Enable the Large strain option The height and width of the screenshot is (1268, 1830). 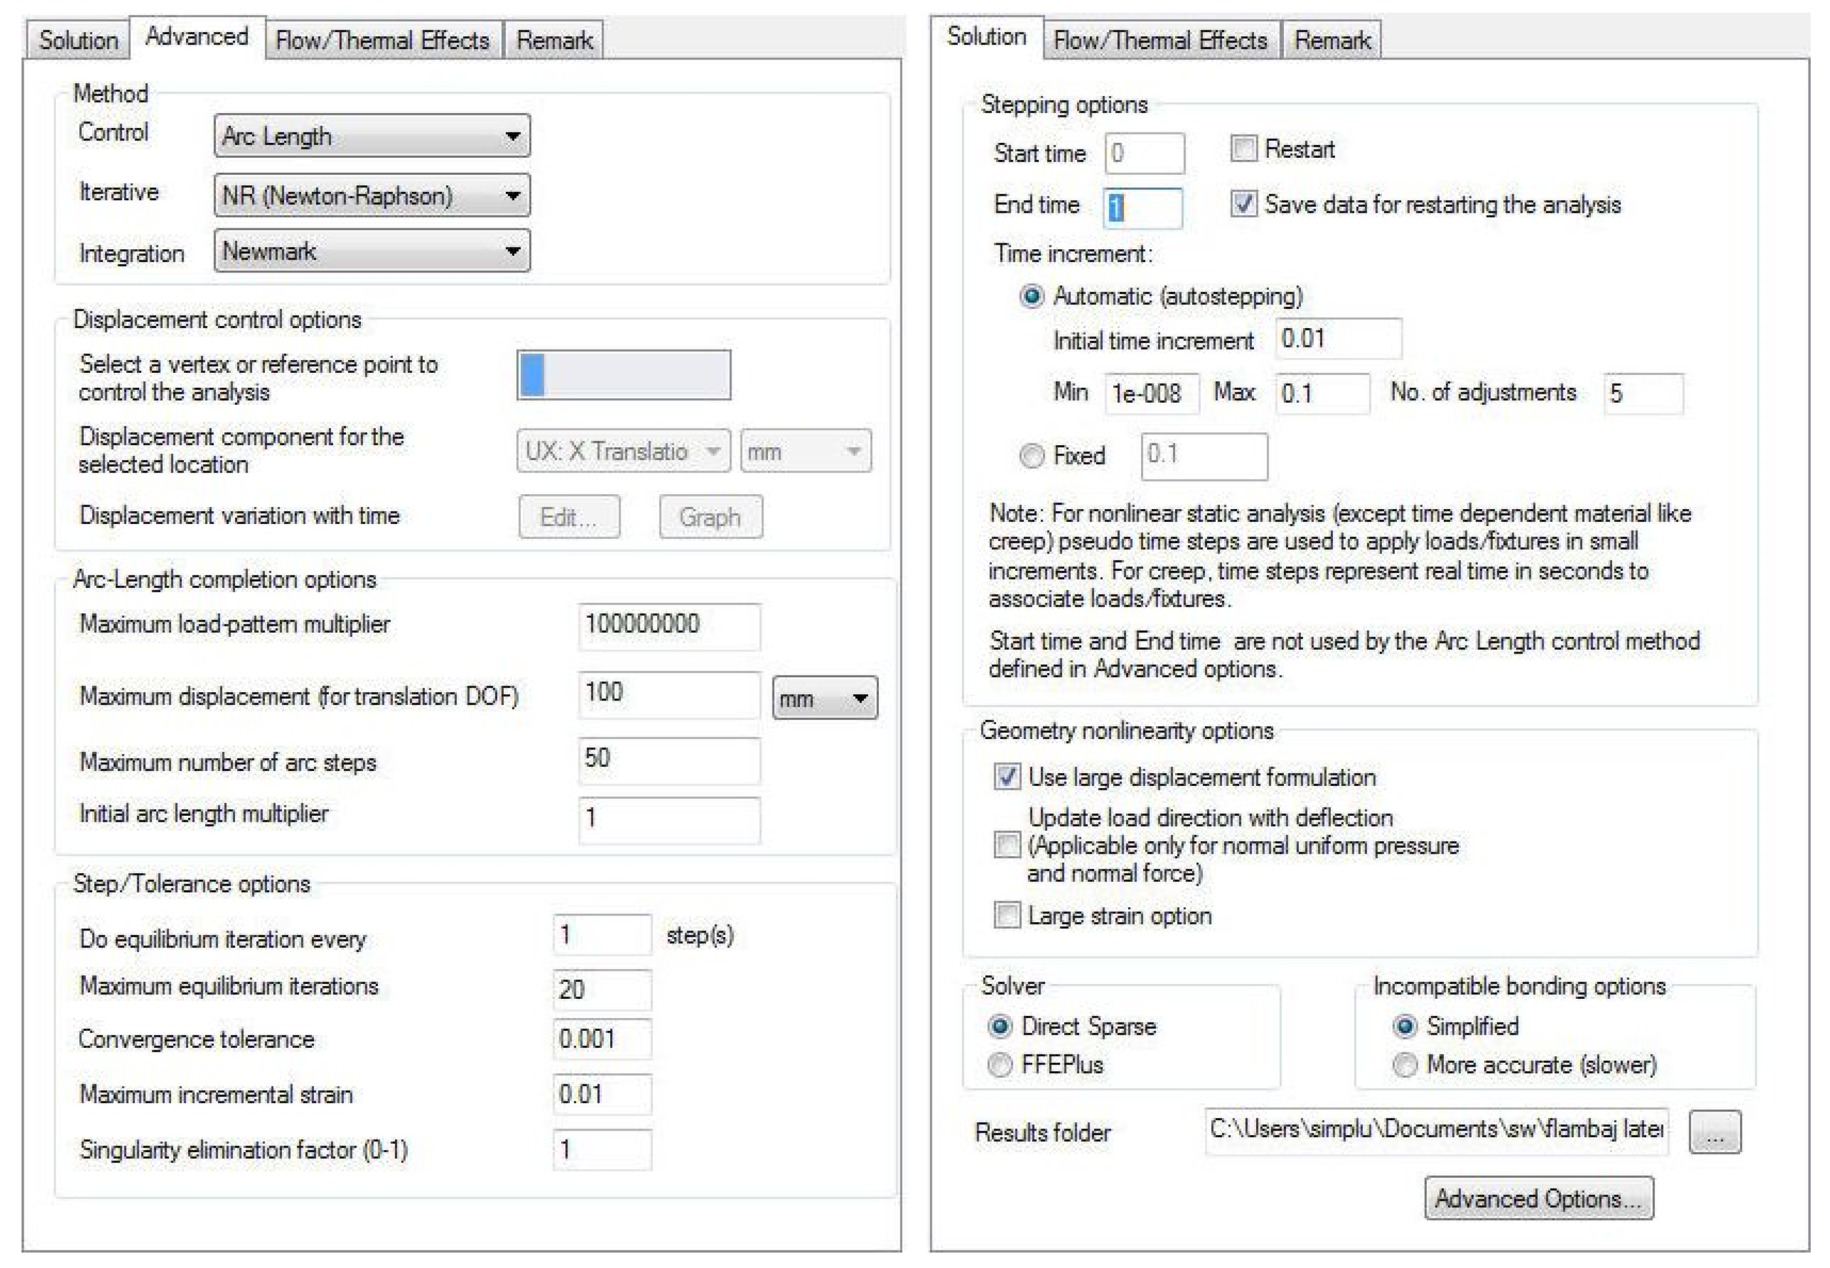[1007, 915]
